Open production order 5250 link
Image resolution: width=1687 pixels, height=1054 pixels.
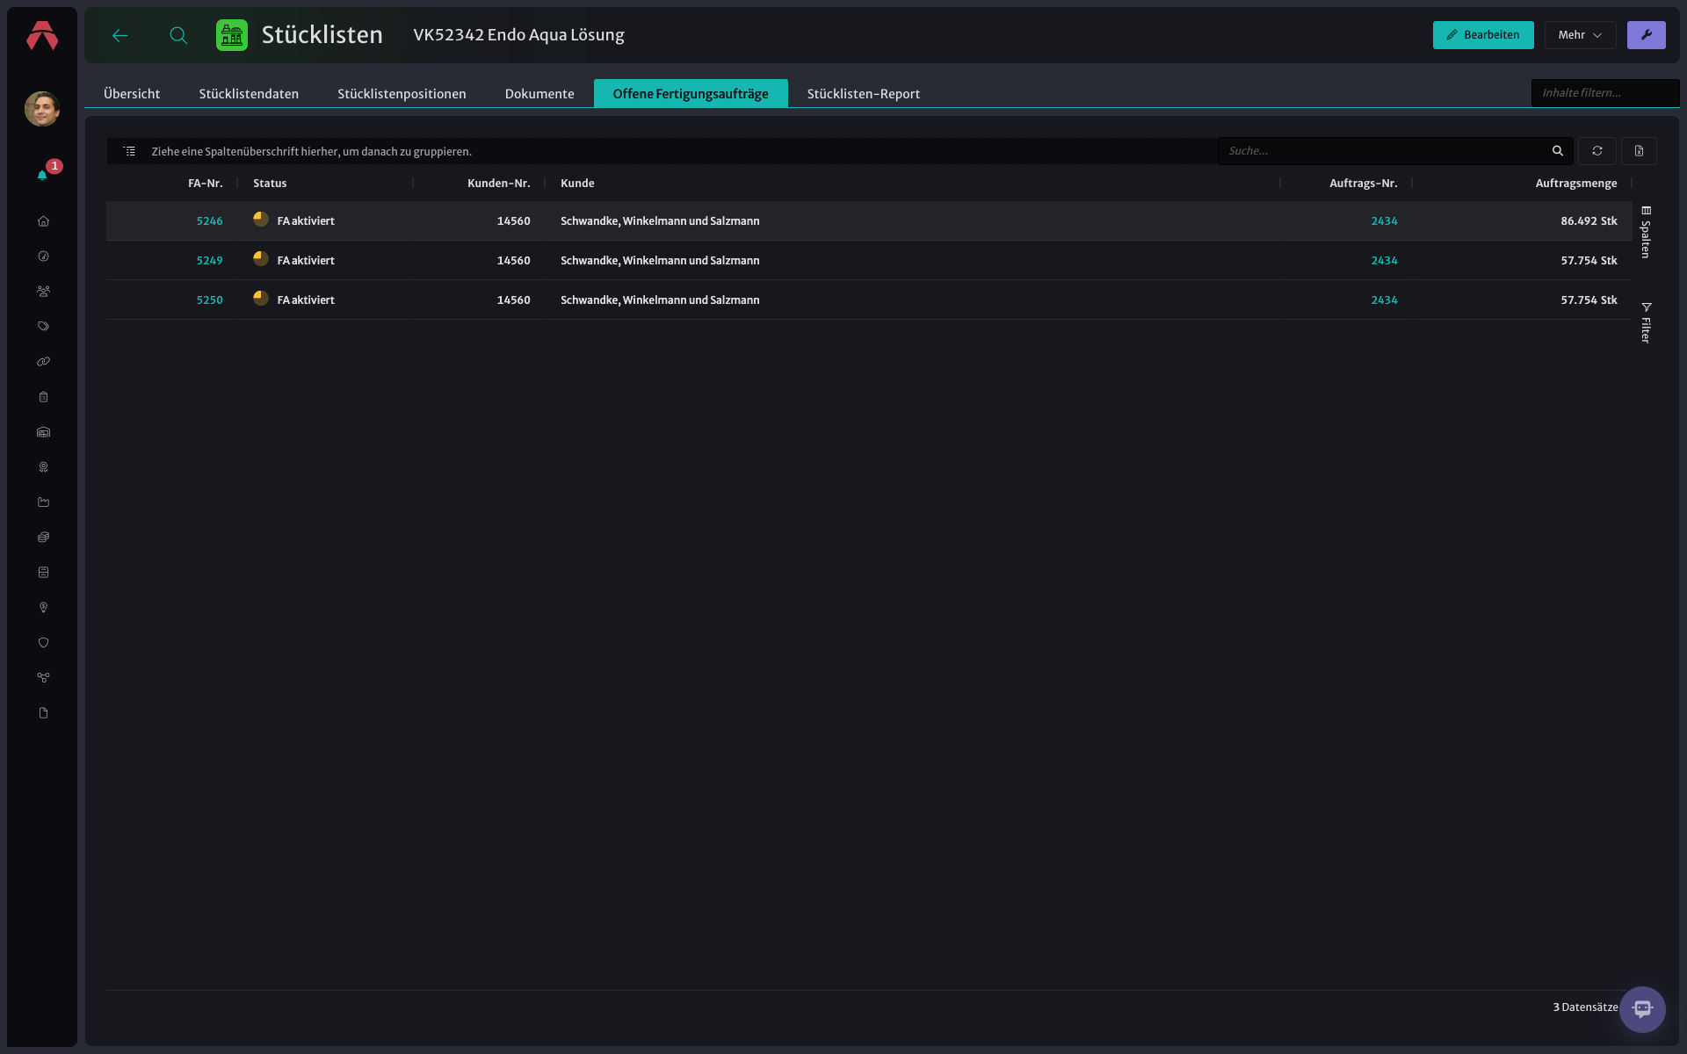coord(209,300)
